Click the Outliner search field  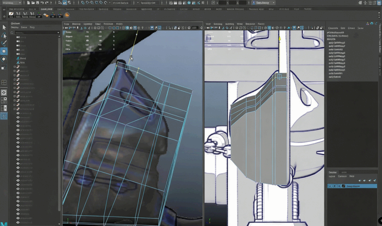(x=35, y=32)
